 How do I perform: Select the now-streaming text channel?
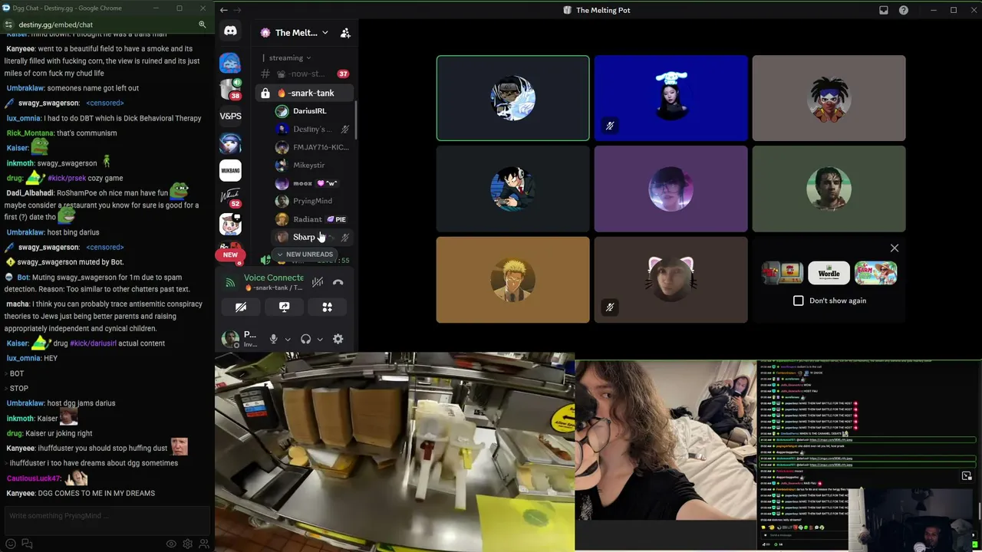click(305, 74)
